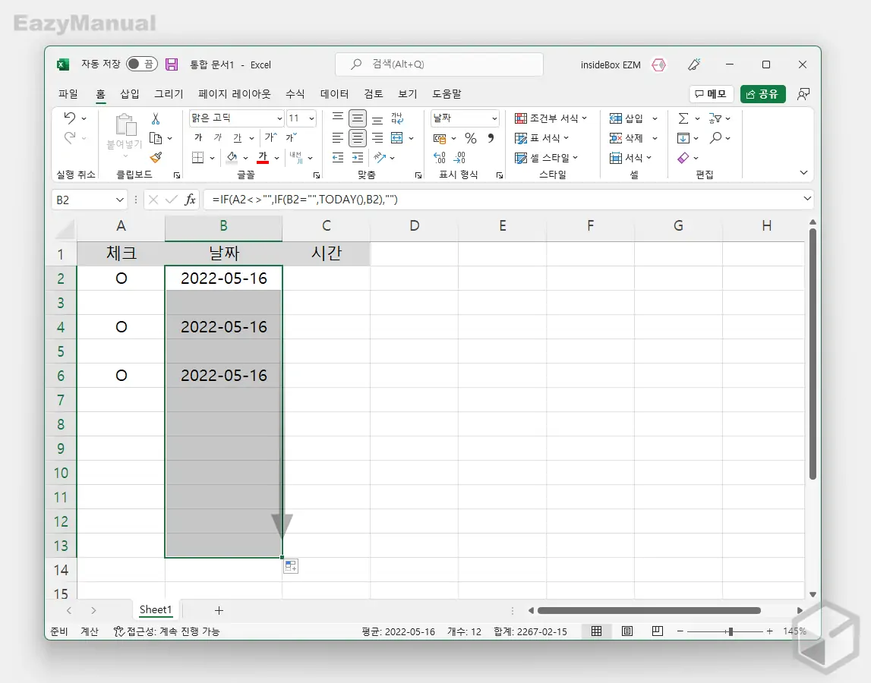Open the 수식 (Formulas) ribbon tab

coord(295,94)
